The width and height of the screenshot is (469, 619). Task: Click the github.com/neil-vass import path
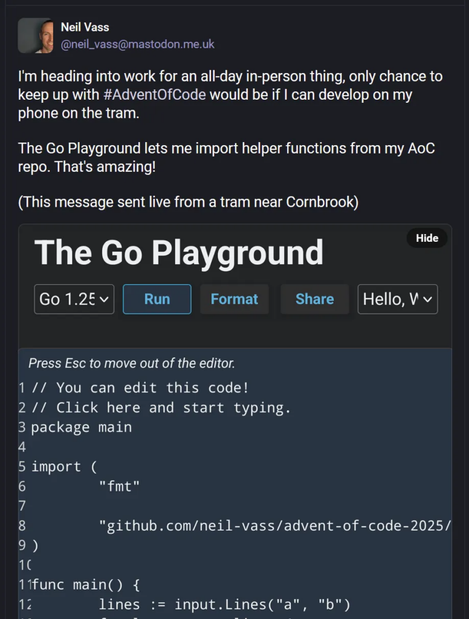(275, 526)
